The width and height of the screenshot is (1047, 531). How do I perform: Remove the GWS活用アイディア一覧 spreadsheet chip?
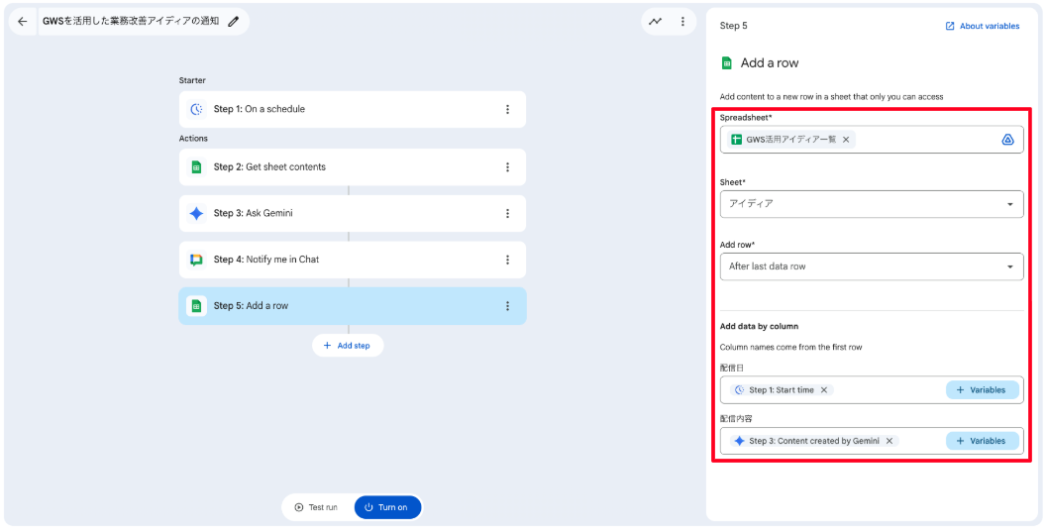(x=846, y=140)
